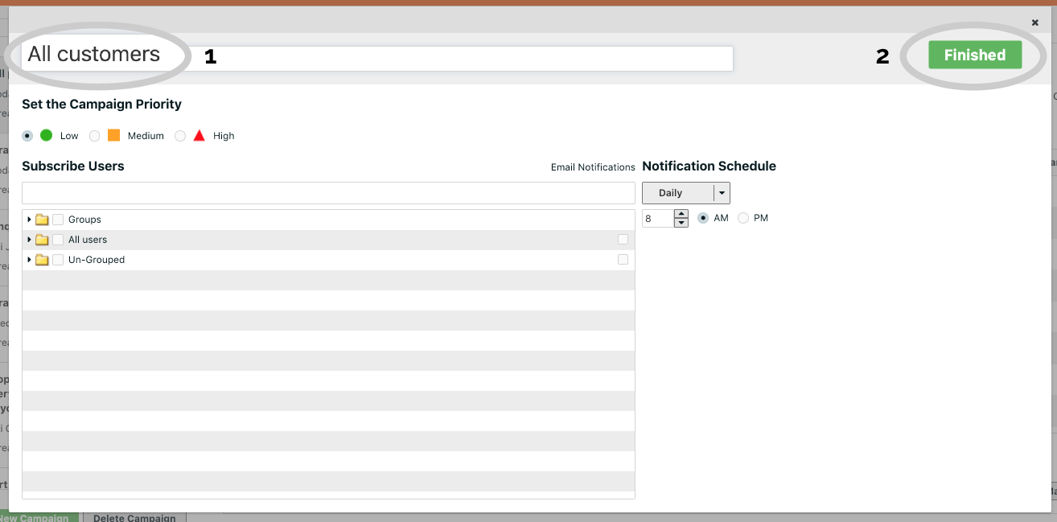Expand the All users tree node

[x=29, y=240]
